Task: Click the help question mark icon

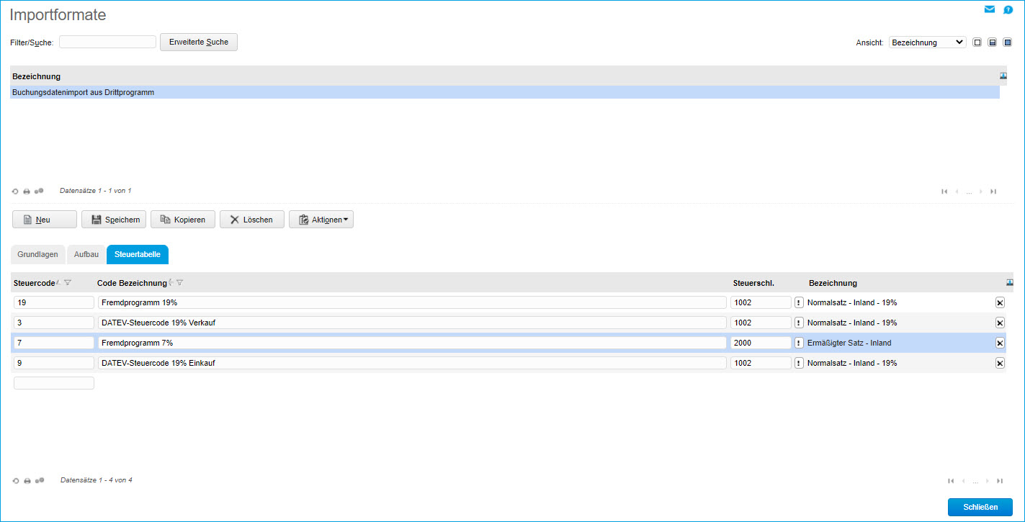Action: click(x=1008, y=9)
